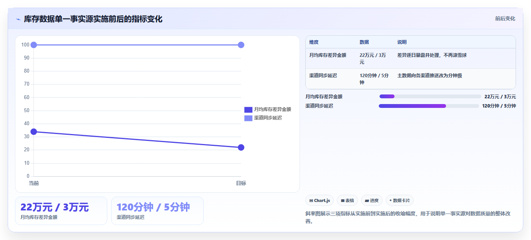Click the 120分钟 / 5分钟 value beside progress bar

point(499,106)
